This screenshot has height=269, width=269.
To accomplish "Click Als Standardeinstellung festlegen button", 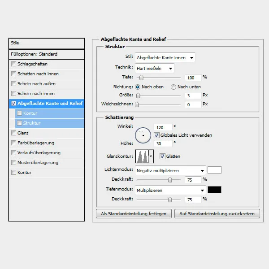I will [134, 213].
